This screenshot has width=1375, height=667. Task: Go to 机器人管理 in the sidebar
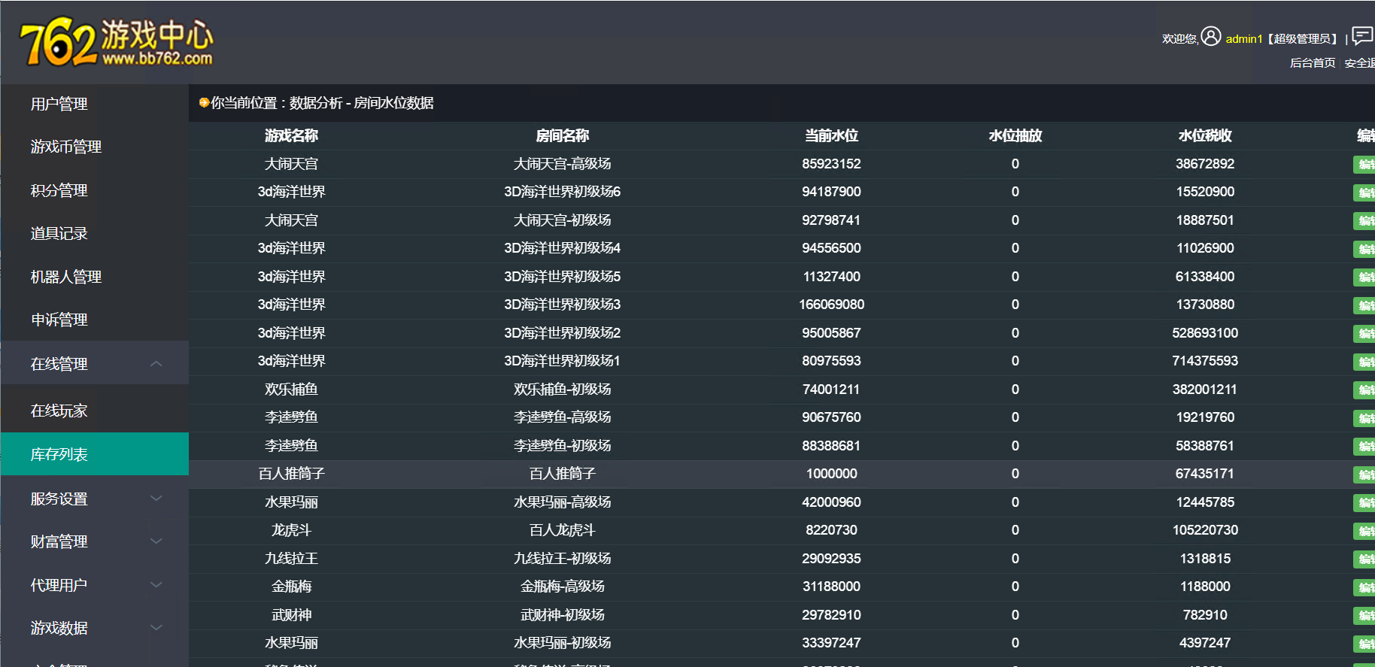click(x=66, y=277)
